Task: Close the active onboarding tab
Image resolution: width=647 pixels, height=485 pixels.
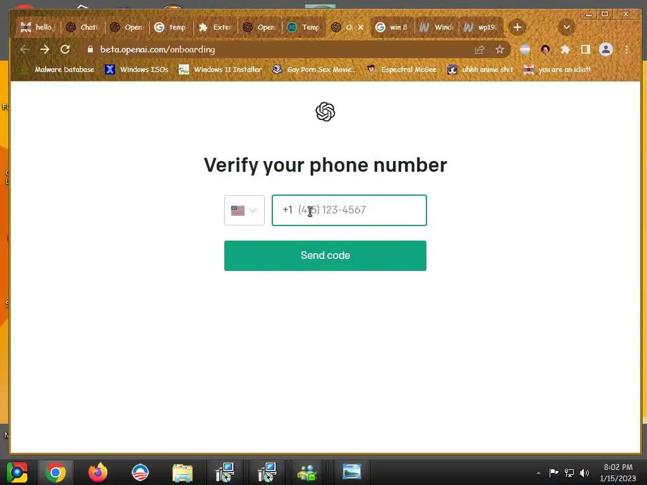Action: coord(361,27)
